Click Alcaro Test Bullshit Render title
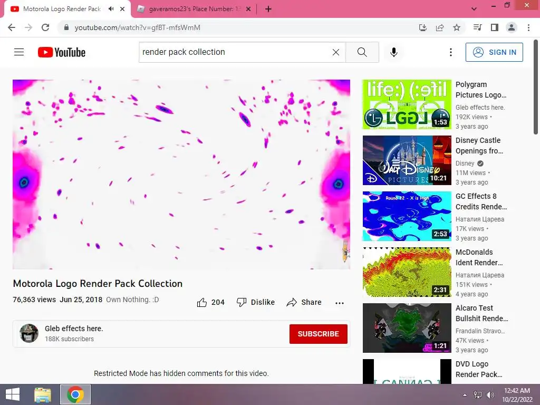The width and height of the screenshot is (540, 405). point(481,313)
